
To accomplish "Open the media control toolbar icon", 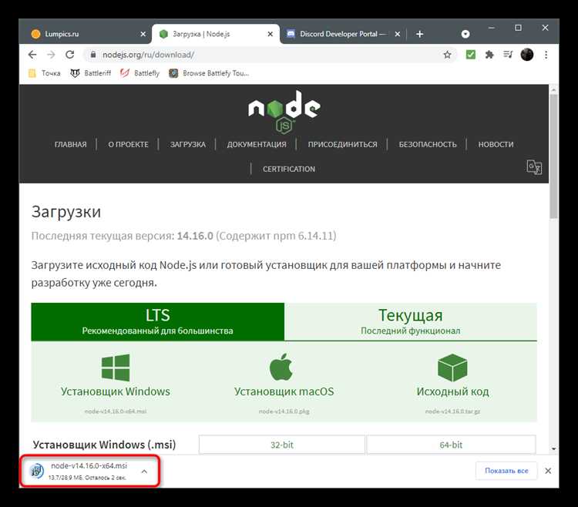I will coord(508,55).
